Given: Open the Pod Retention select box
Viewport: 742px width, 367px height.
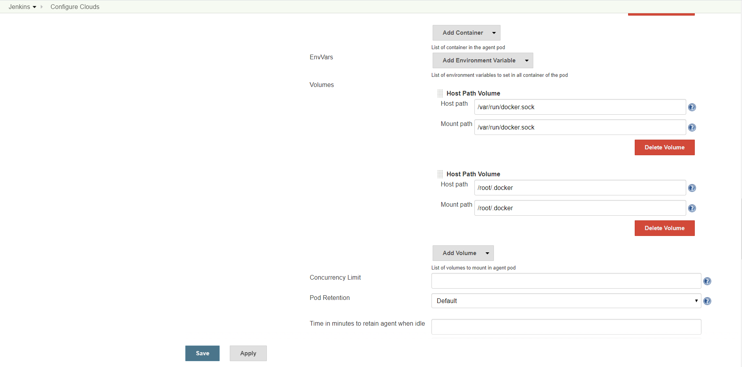Looking at the screenshot, I should 566,301.
